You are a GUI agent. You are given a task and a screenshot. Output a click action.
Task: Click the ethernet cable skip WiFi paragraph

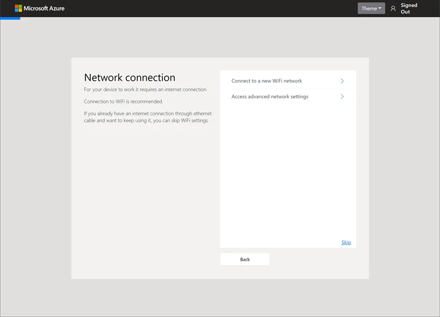(x=148, y=117)
